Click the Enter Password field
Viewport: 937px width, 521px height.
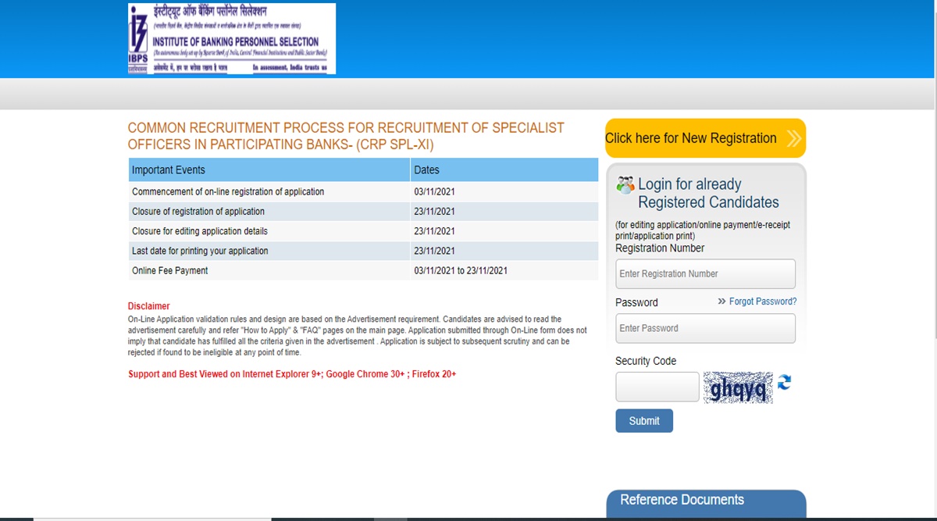tap(705, 328)
